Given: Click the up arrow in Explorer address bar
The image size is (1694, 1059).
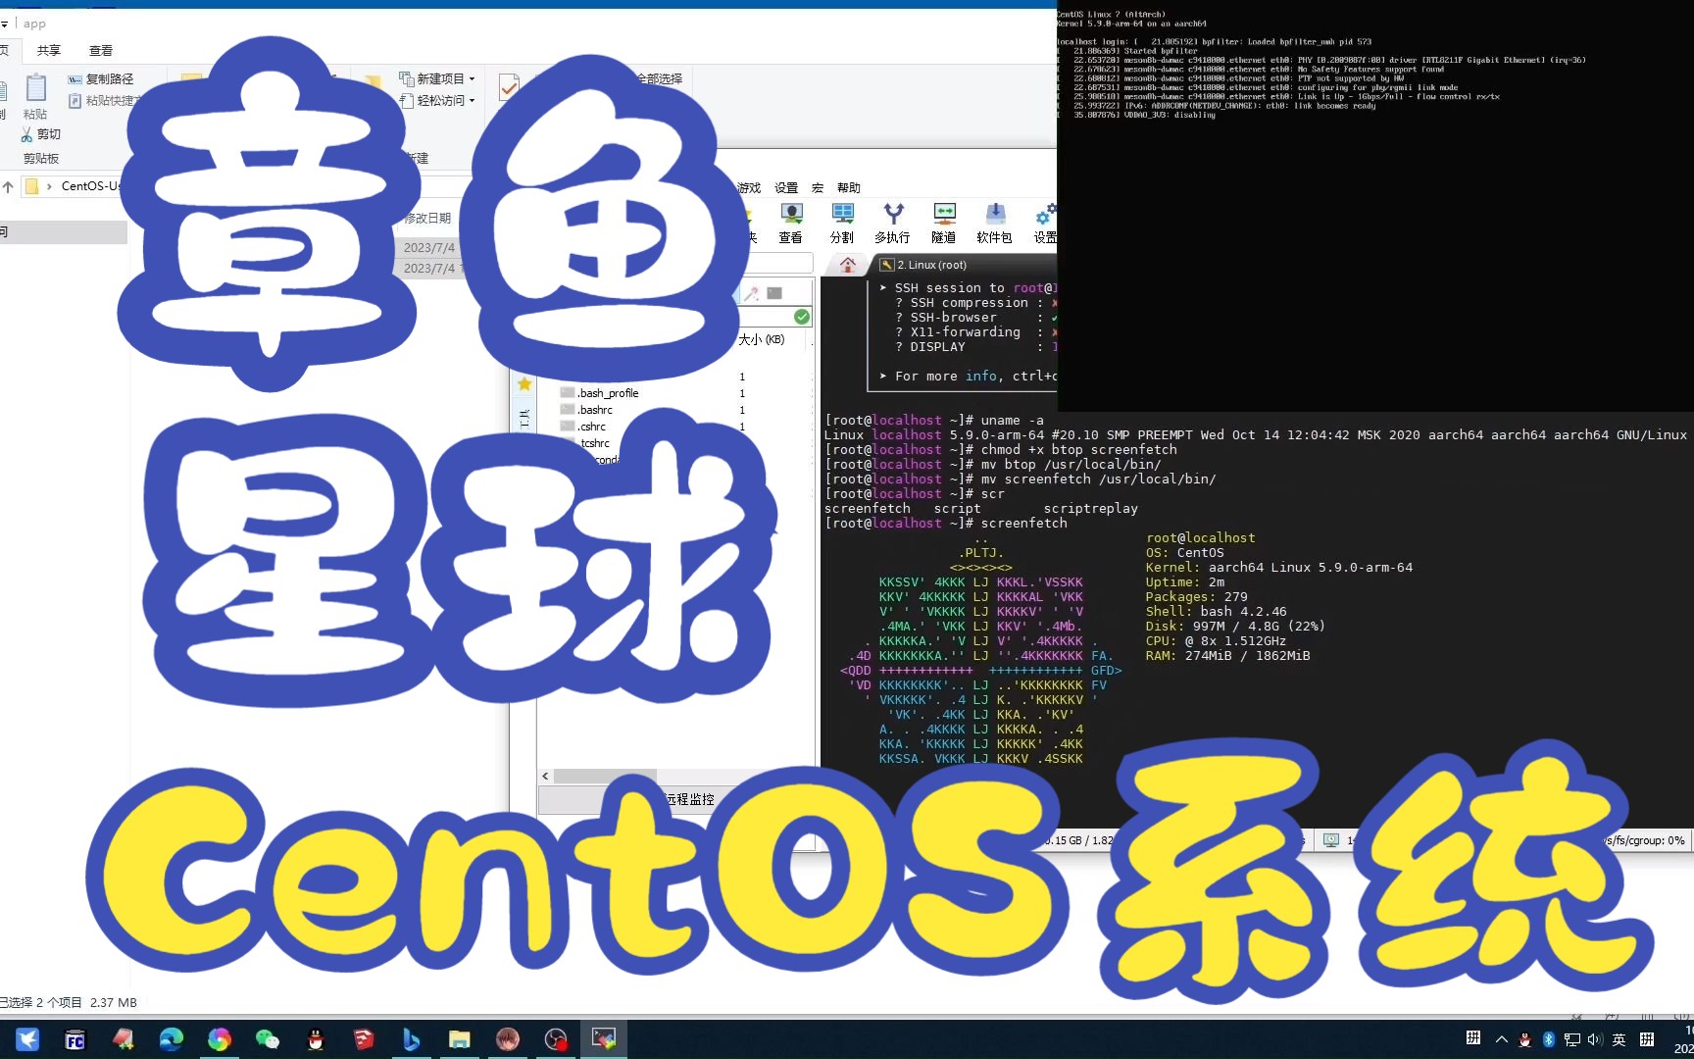Looking at the screenshot, I should tap(8, 186).
